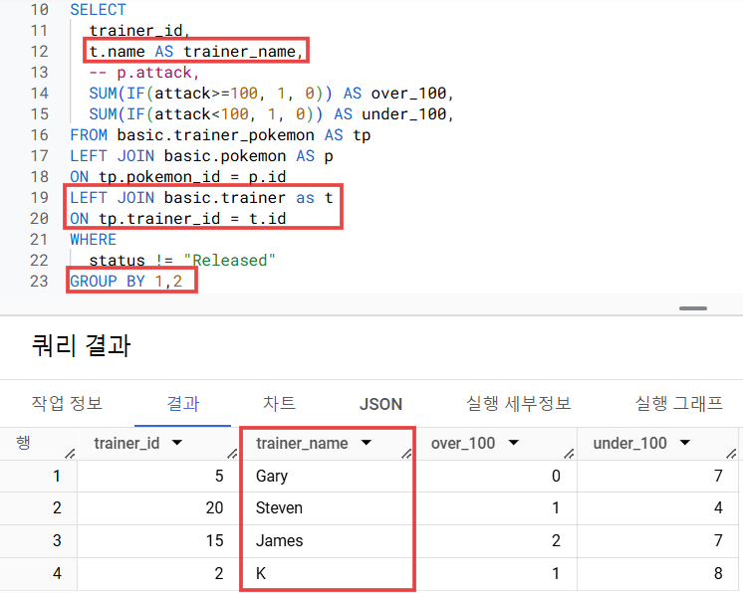Select the trainer_name cell Steven
743x593 pixels.
tap(279, 507)
